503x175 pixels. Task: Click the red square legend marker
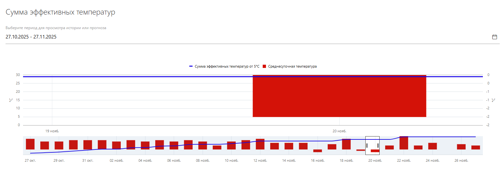tap(264, 66)
